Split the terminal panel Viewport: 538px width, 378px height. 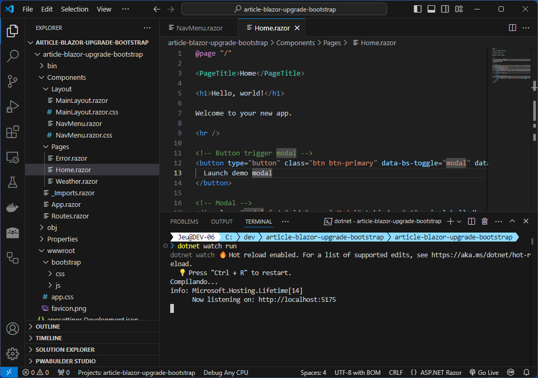click(x=471, y=222)
